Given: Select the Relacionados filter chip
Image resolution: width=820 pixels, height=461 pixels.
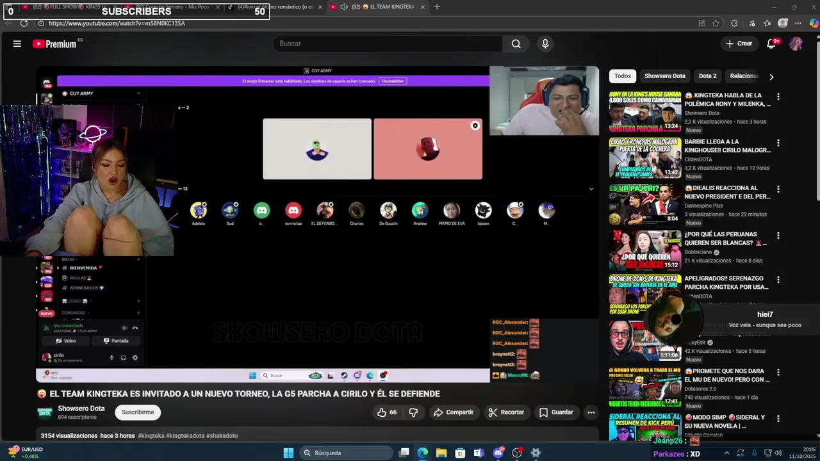Looking at the screenshot, I should [743, 76].
